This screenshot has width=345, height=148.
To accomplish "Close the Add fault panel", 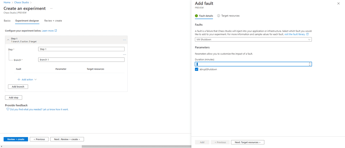I will (338, 4).
